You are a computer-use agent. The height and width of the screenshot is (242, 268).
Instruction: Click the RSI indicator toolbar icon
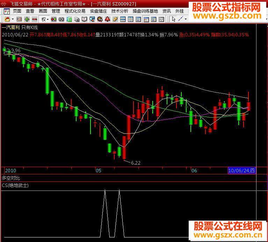19,19
